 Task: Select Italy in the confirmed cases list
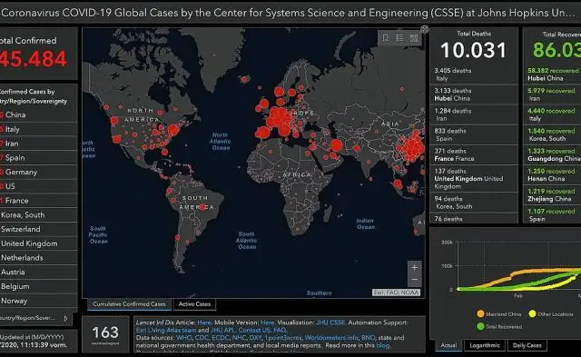(38, 129)
